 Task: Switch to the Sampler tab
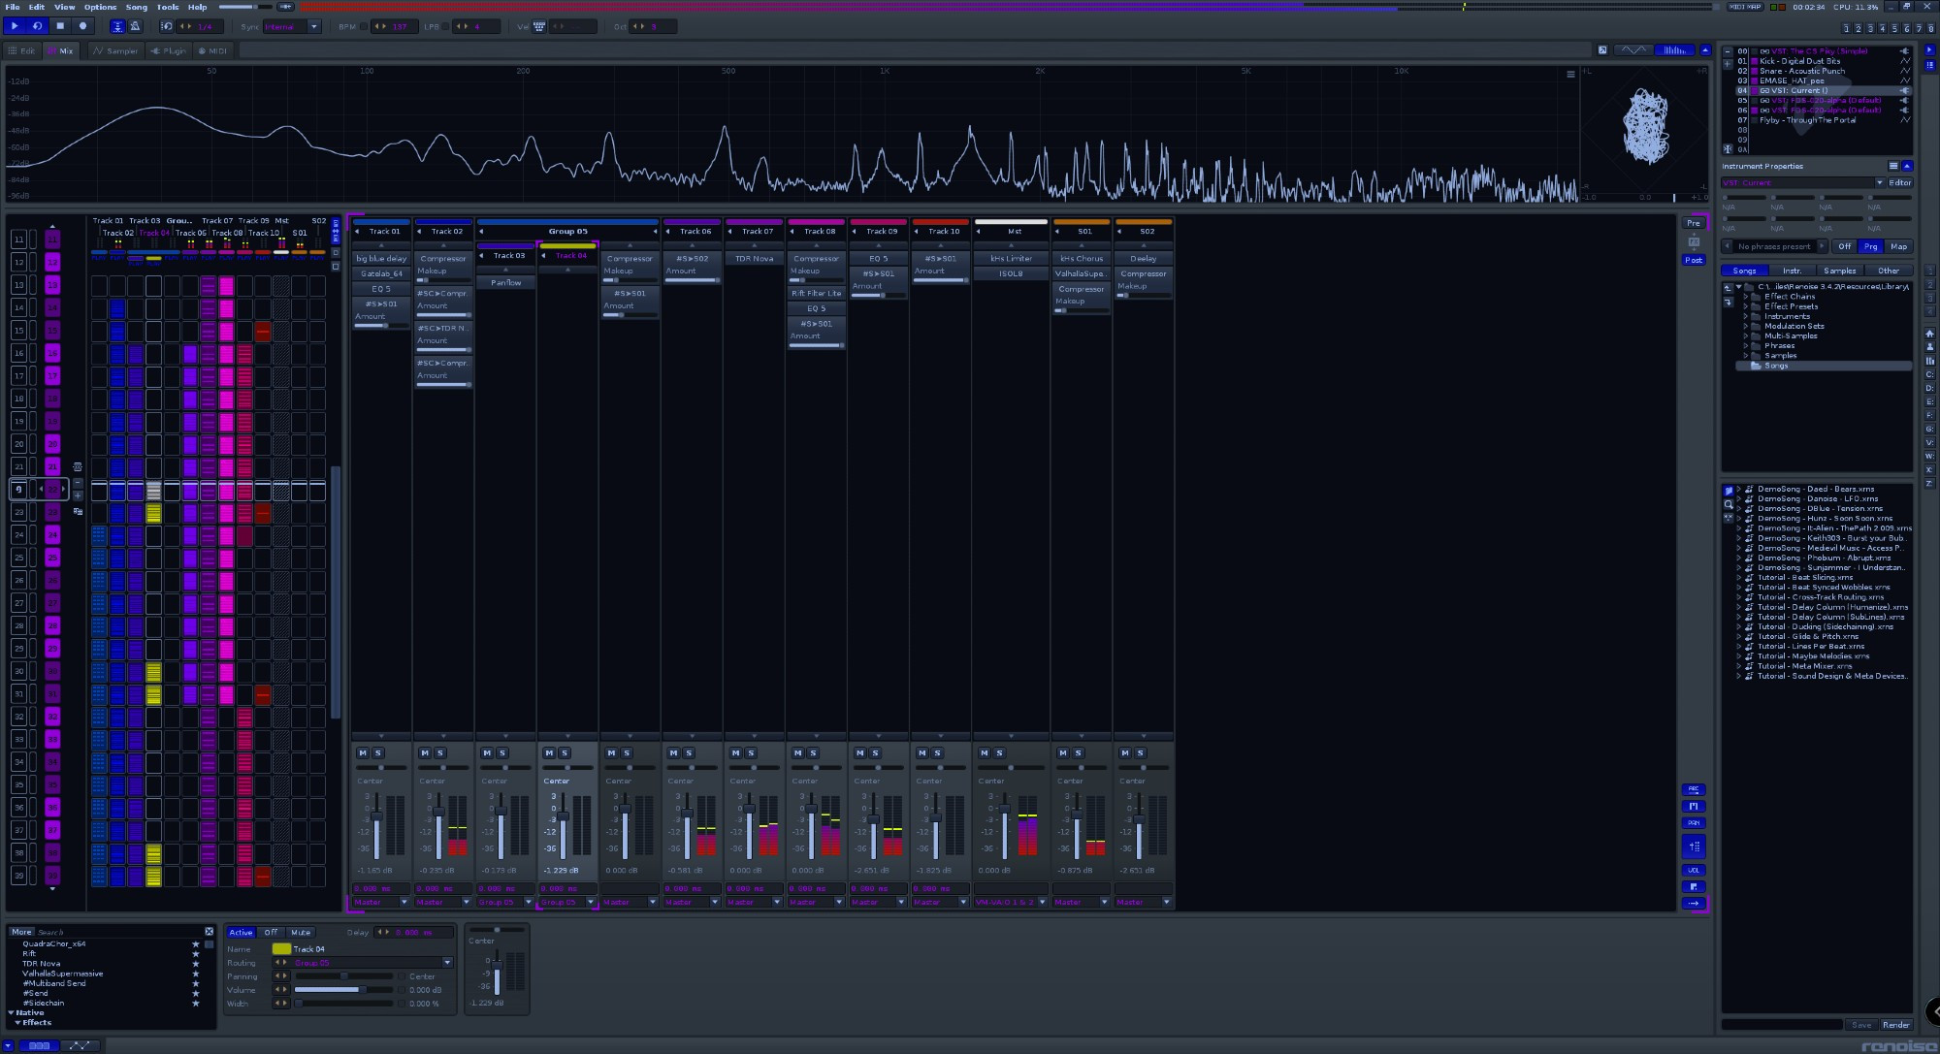[116, 50]
